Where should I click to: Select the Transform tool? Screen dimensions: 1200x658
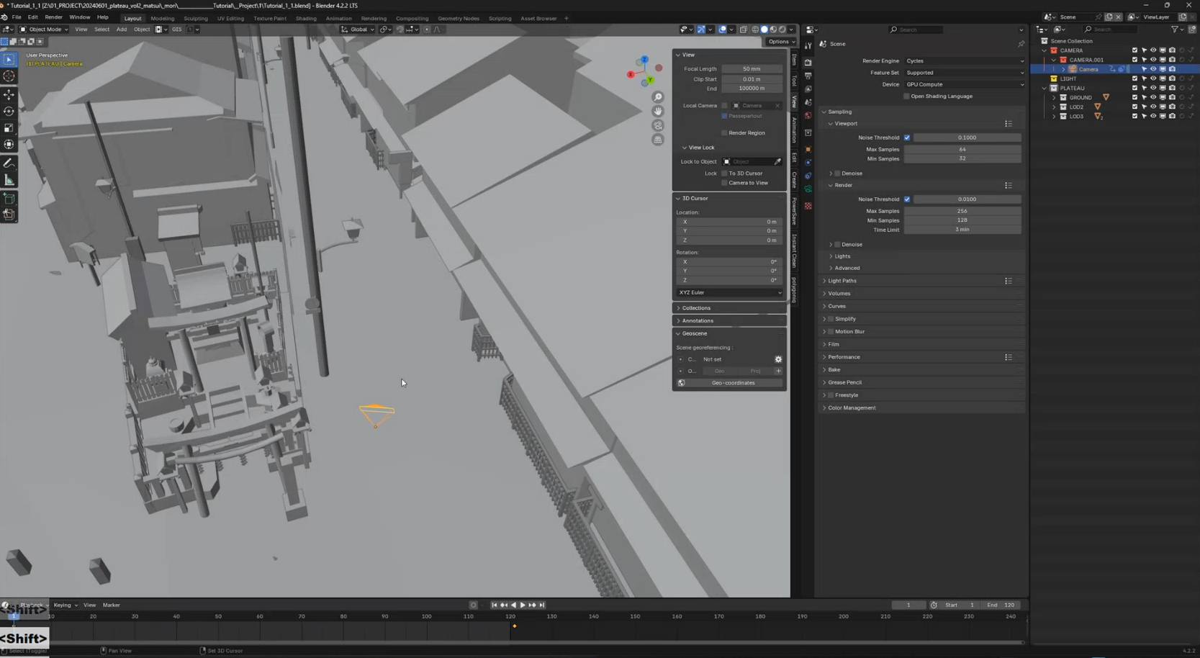point(9,145)
